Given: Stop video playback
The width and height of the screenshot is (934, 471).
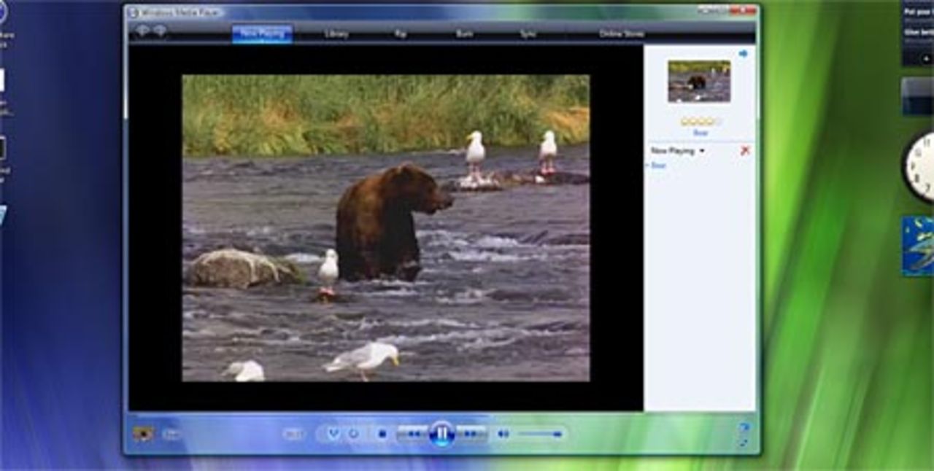Looking at the screenshot, I should click(382, 434).
